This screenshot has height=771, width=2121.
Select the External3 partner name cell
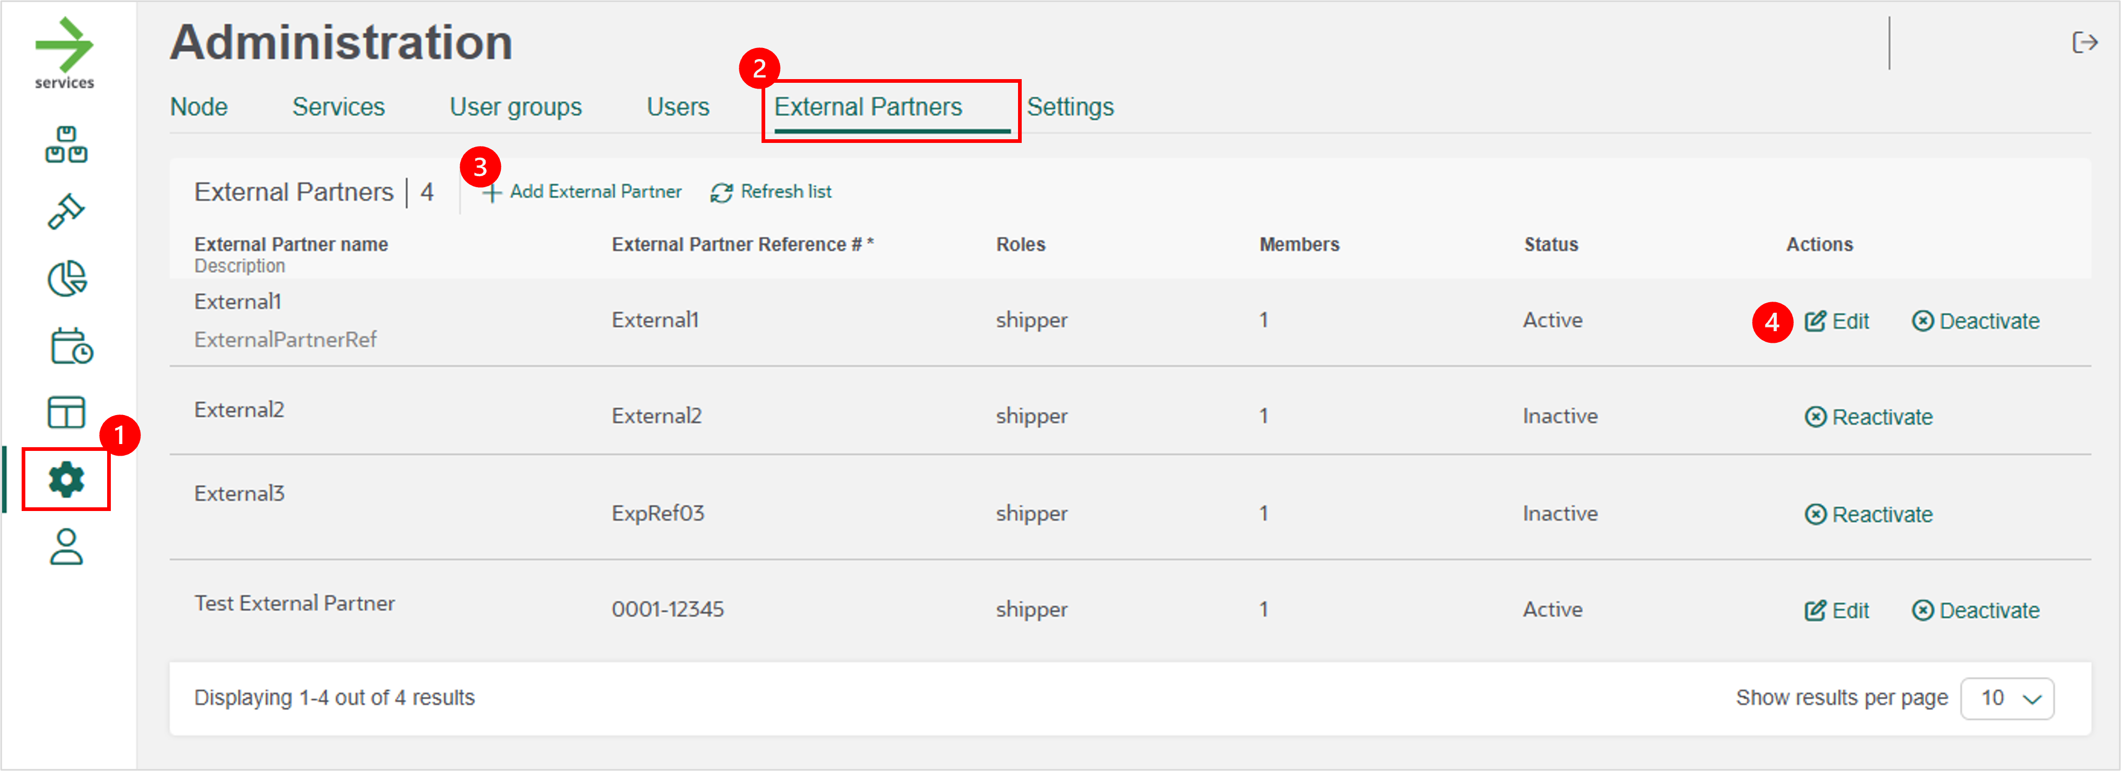(239, 494)
